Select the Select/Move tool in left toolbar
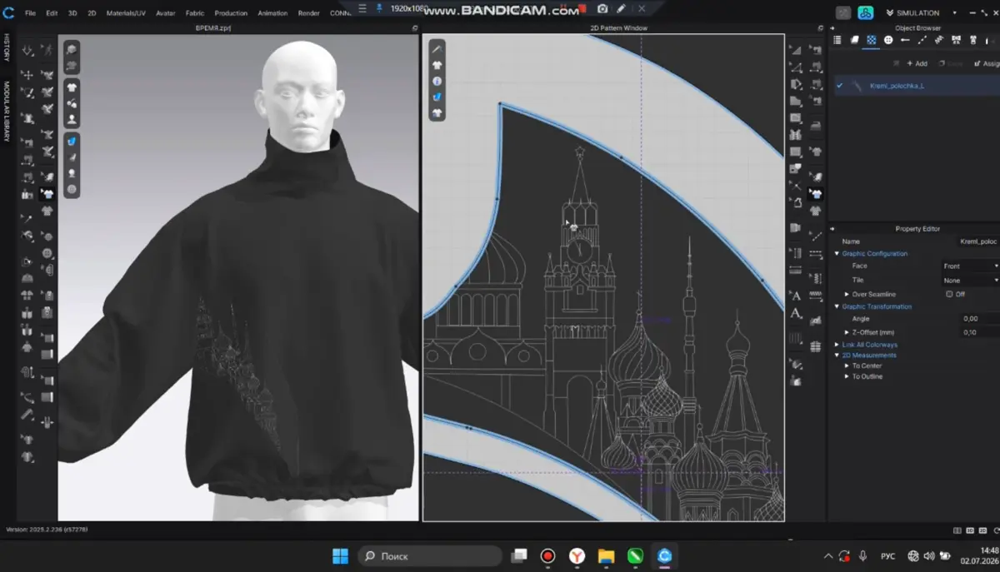The image size is (1000, 572). [27, 75]
